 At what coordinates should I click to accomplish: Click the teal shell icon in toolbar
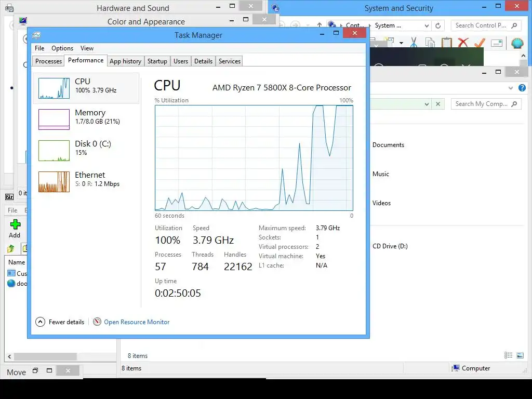pos(517,43)
